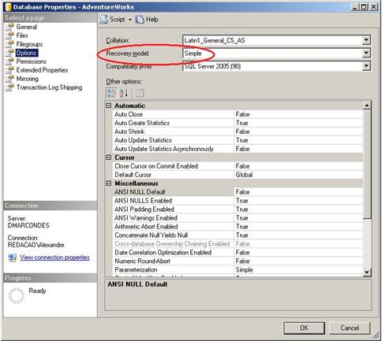Select Concatenate Null Yields Null row
The height and width of the screenshot is (341, 382).
click(x=238, y=235)
